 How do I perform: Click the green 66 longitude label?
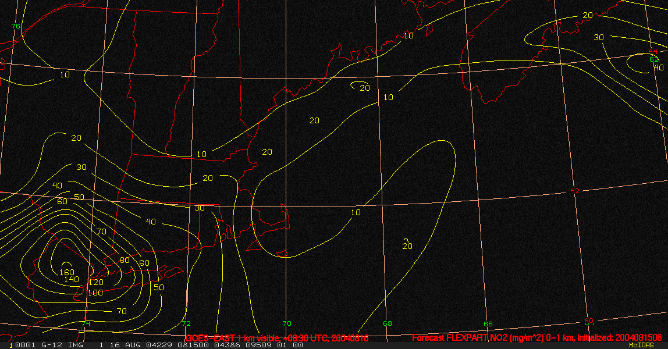(x=488, y=324)
